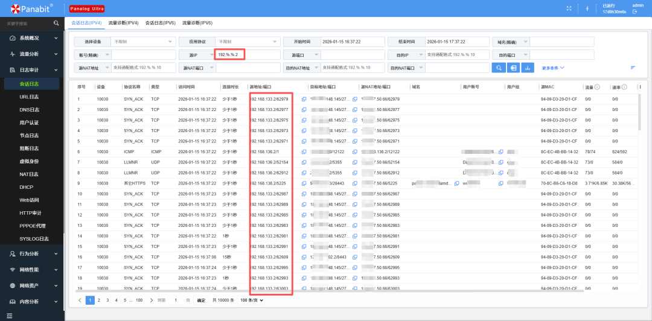Click the 源IP input containing 192.%.%.2

[248, 55]
